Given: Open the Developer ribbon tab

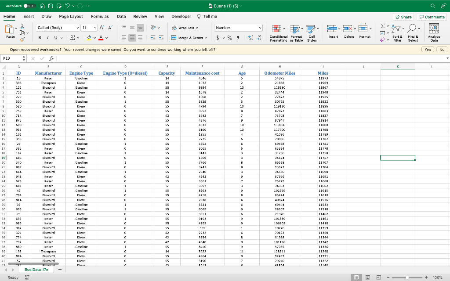Looking at the screenshot, I should pos(181,16).
